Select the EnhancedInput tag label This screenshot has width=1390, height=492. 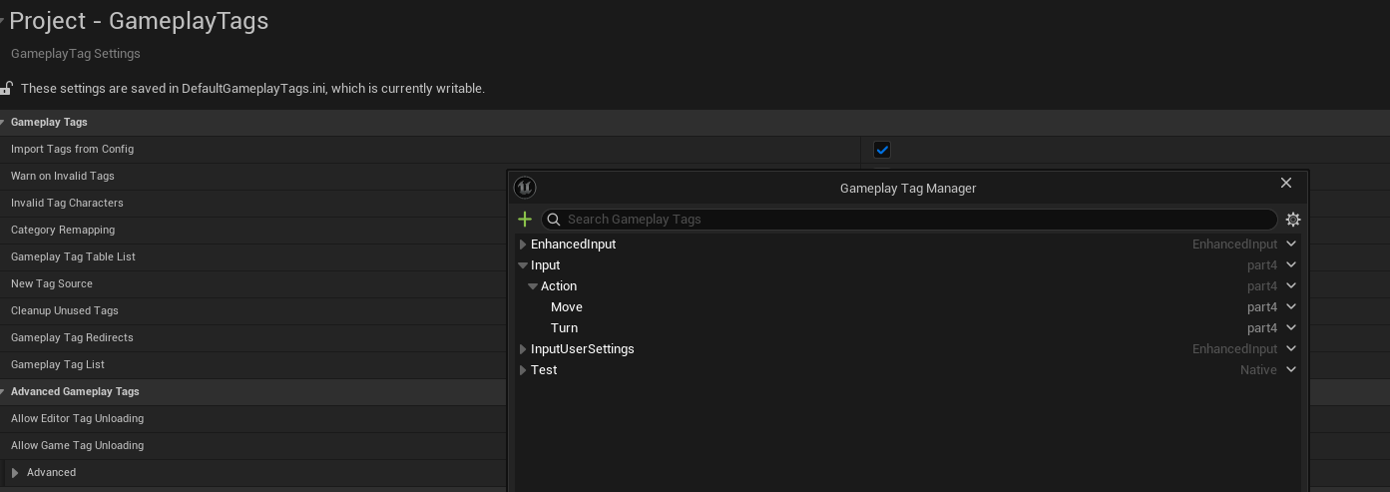[574, 245]
